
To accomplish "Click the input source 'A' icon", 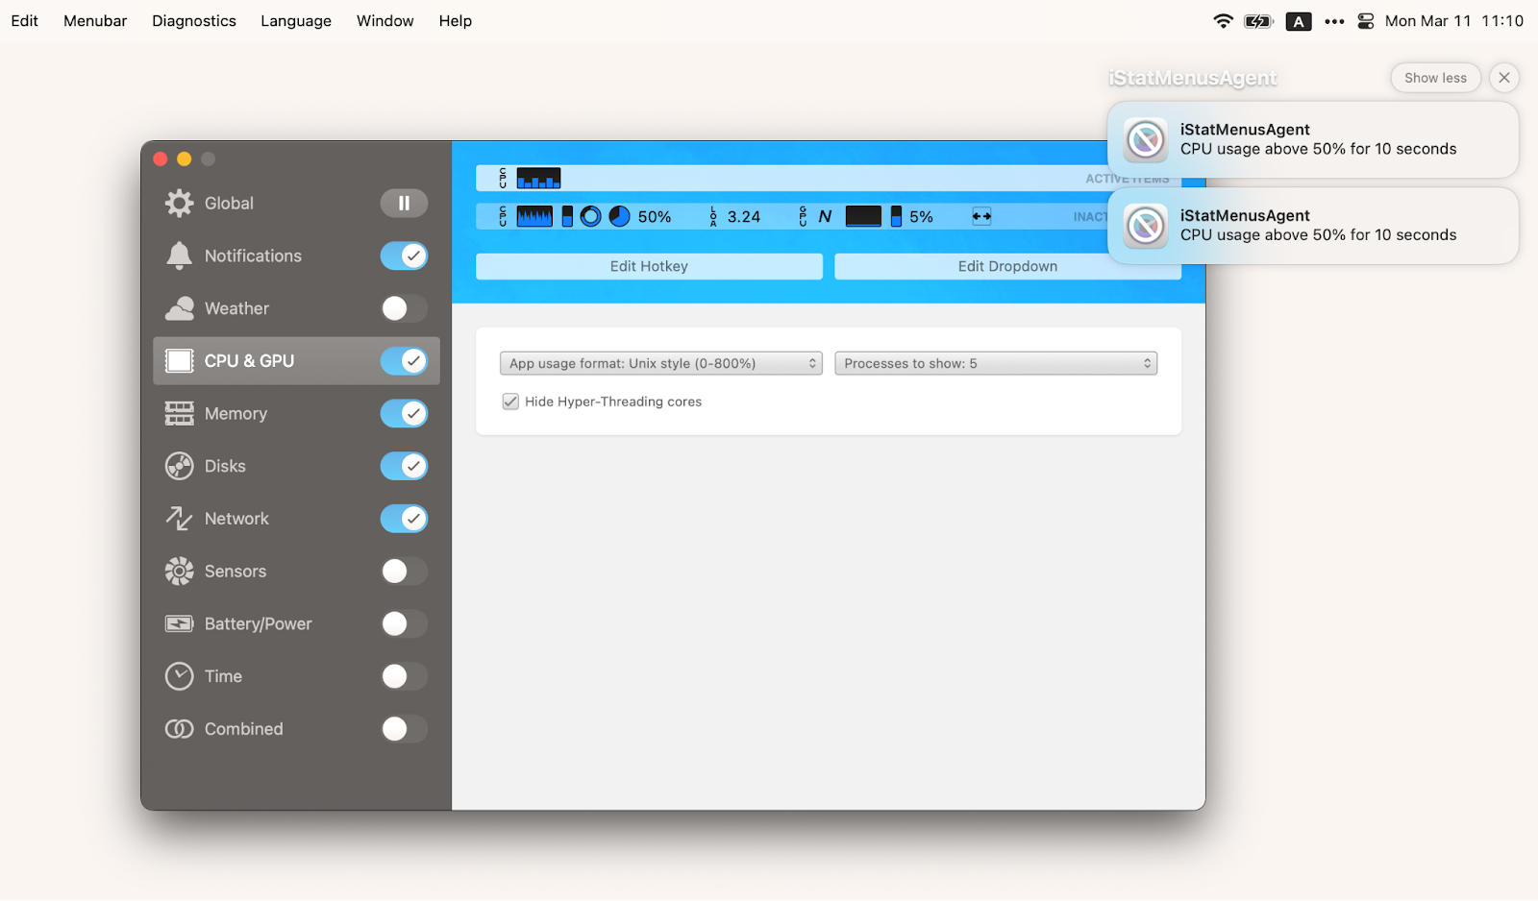I will 1299,21.
